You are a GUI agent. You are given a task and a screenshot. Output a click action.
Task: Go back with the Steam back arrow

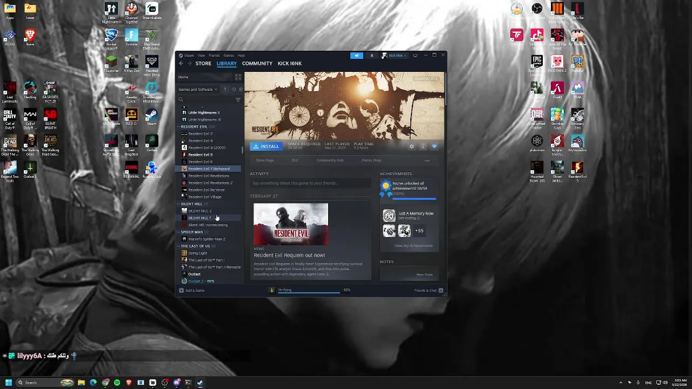181,63
